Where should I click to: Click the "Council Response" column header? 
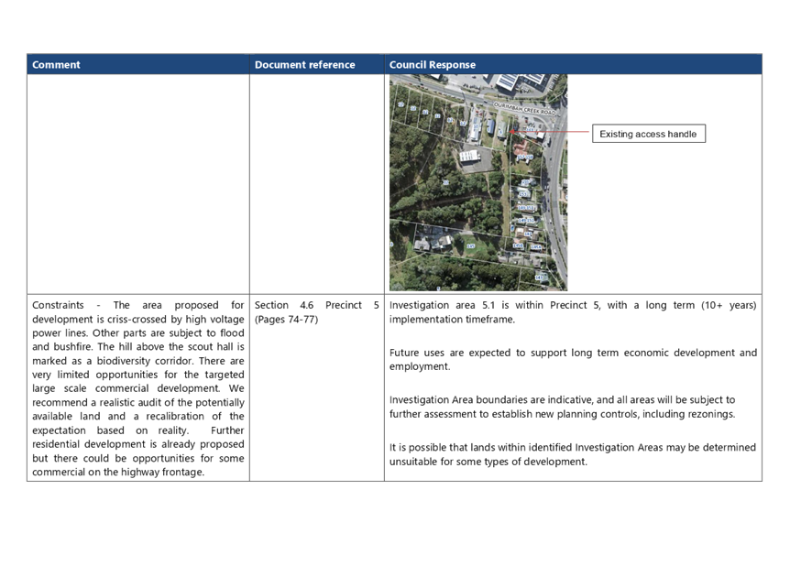pyautogui.click(x=432, y=65)
